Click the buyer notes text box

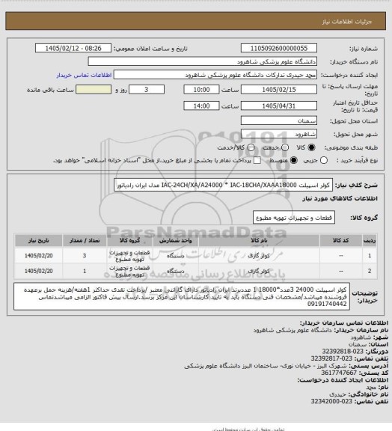coord(182,296)
